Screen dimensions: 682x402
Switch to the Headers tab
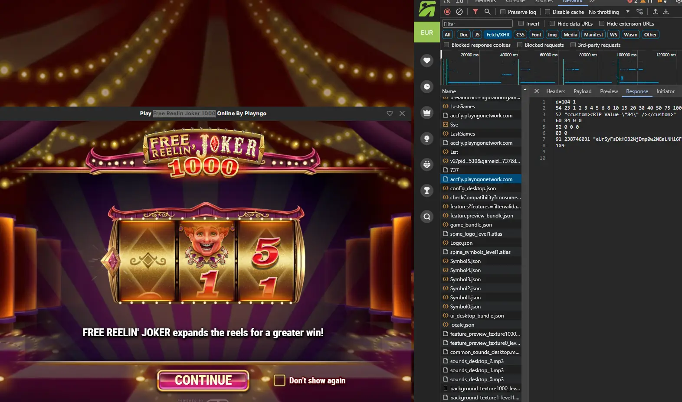pos(556,91)
